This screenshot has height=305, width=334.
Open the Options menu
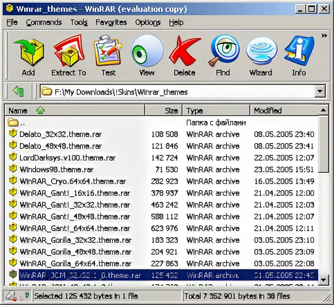pyautogui.click(x=148, y=22)
